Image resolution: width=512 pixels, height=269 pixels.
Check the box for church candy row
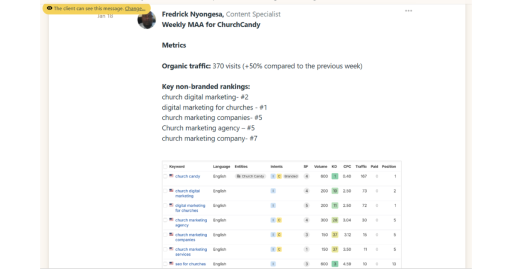coord(165,176)
